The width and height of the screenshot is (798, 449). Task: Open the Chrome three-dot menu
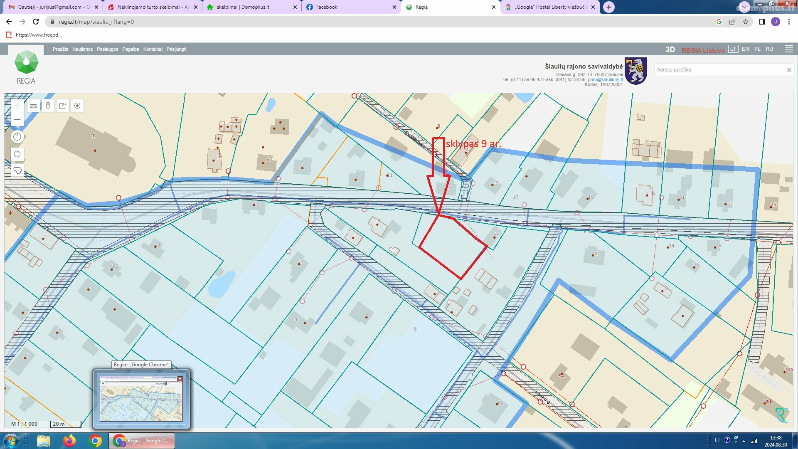coord(789,22)
